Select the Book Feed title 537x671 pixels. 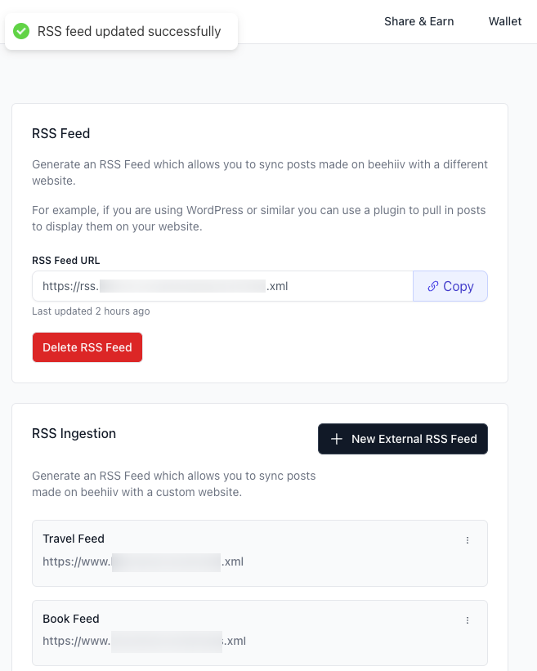point(71,619)
